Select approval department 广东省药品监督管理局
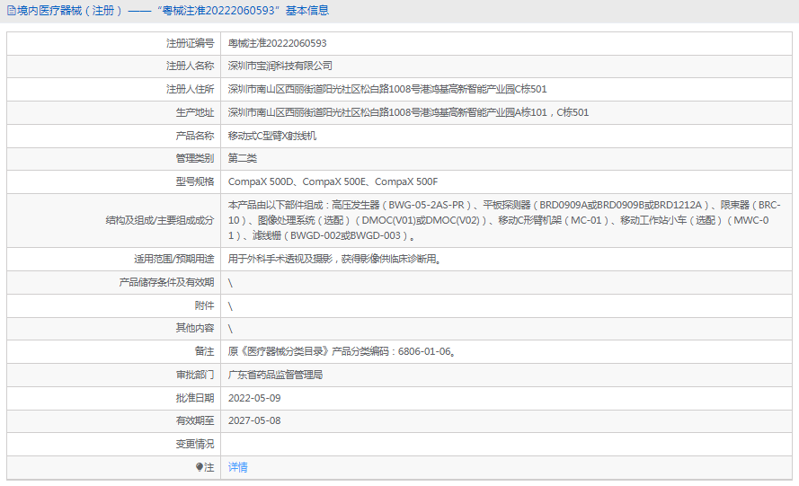This screenshot has width=799, height=486. tap(275, 375)
